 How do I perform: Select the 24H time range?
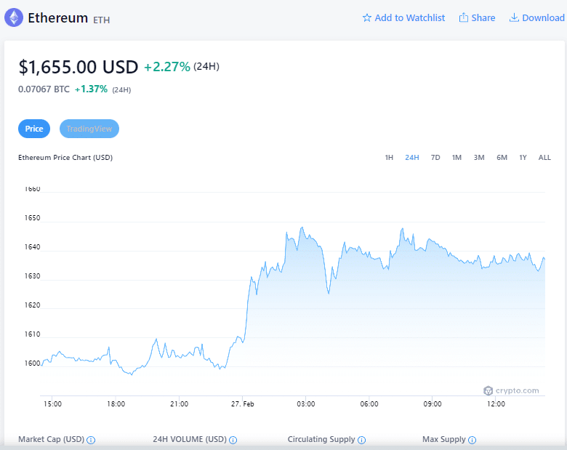tap(412, 157)
